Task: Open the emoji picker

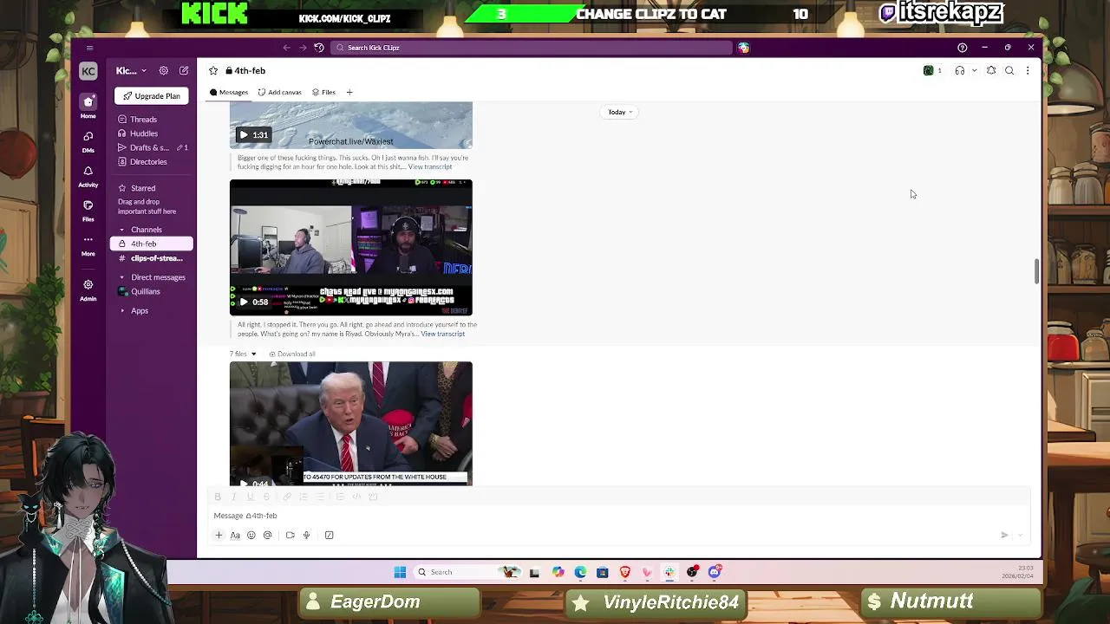Action: click(251, 535)
